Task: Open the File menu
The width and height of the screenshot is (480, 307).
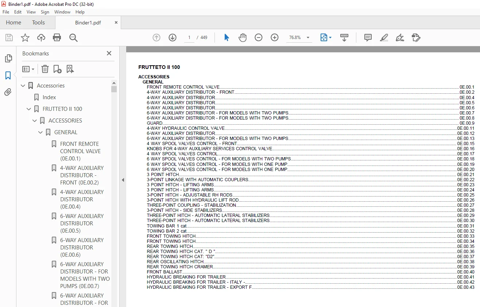Action: point(6,12)
